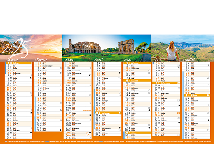Screen dimensions: 214x144
Task: Select the highlighted 1 January row
Action: pyautogui.click(x=19, y=63)
